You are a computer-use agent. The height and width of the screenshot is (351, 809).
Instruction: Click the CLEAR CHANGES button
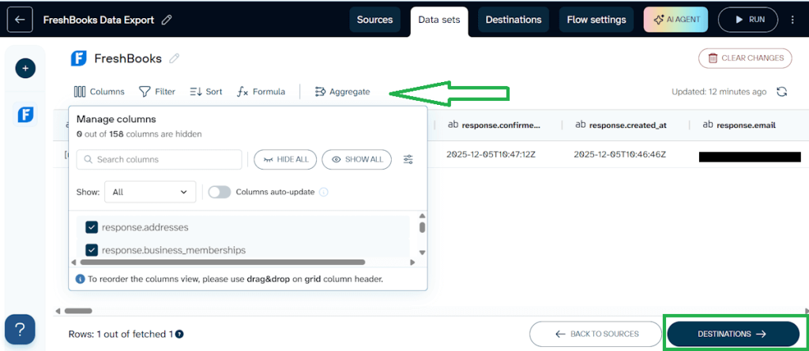click(745, 58)
